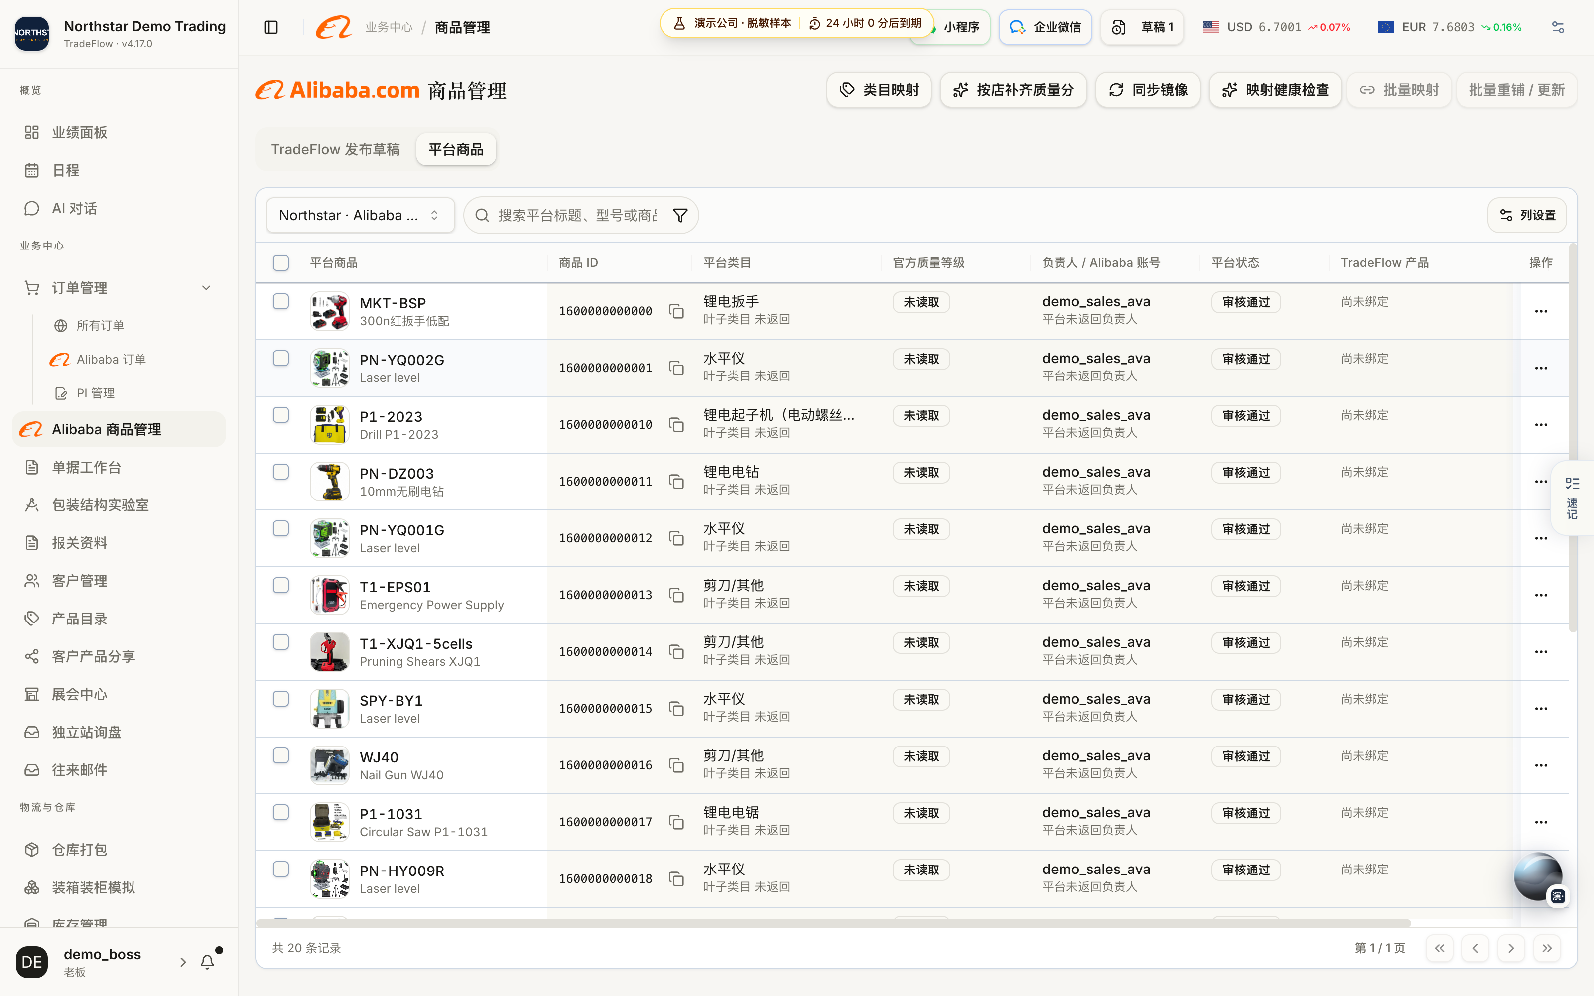Open notifications bell icon

(x=208, y=962)
